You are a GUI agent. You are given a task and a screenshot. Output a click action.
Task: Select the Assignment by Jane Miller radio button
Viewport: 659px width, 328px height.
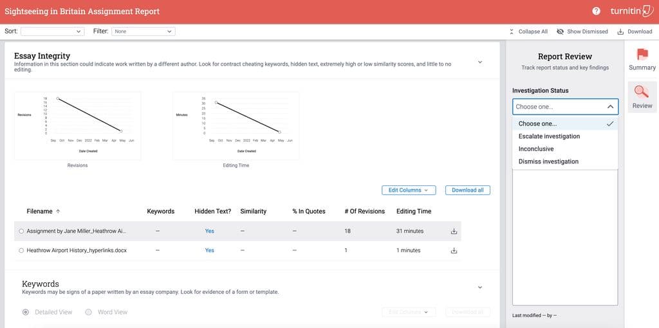tap(21, 232)
